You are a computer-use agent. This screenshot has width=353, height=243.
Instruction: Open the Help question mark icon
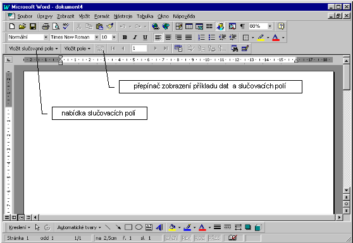(x=281, y=27)
